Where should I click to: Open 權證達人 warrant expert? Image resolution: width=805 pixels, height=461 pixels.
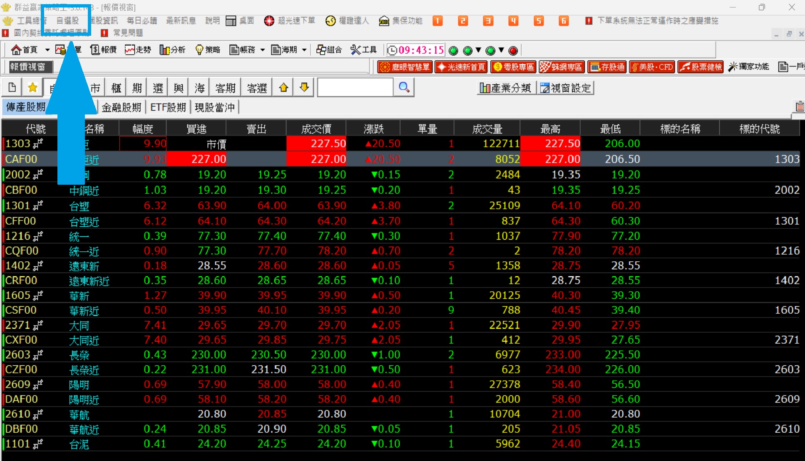347,21
